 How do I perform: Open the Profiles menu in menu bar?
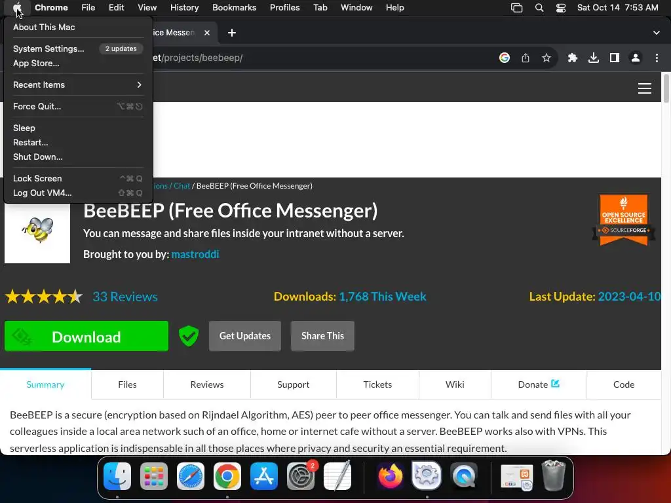(284, 8)
